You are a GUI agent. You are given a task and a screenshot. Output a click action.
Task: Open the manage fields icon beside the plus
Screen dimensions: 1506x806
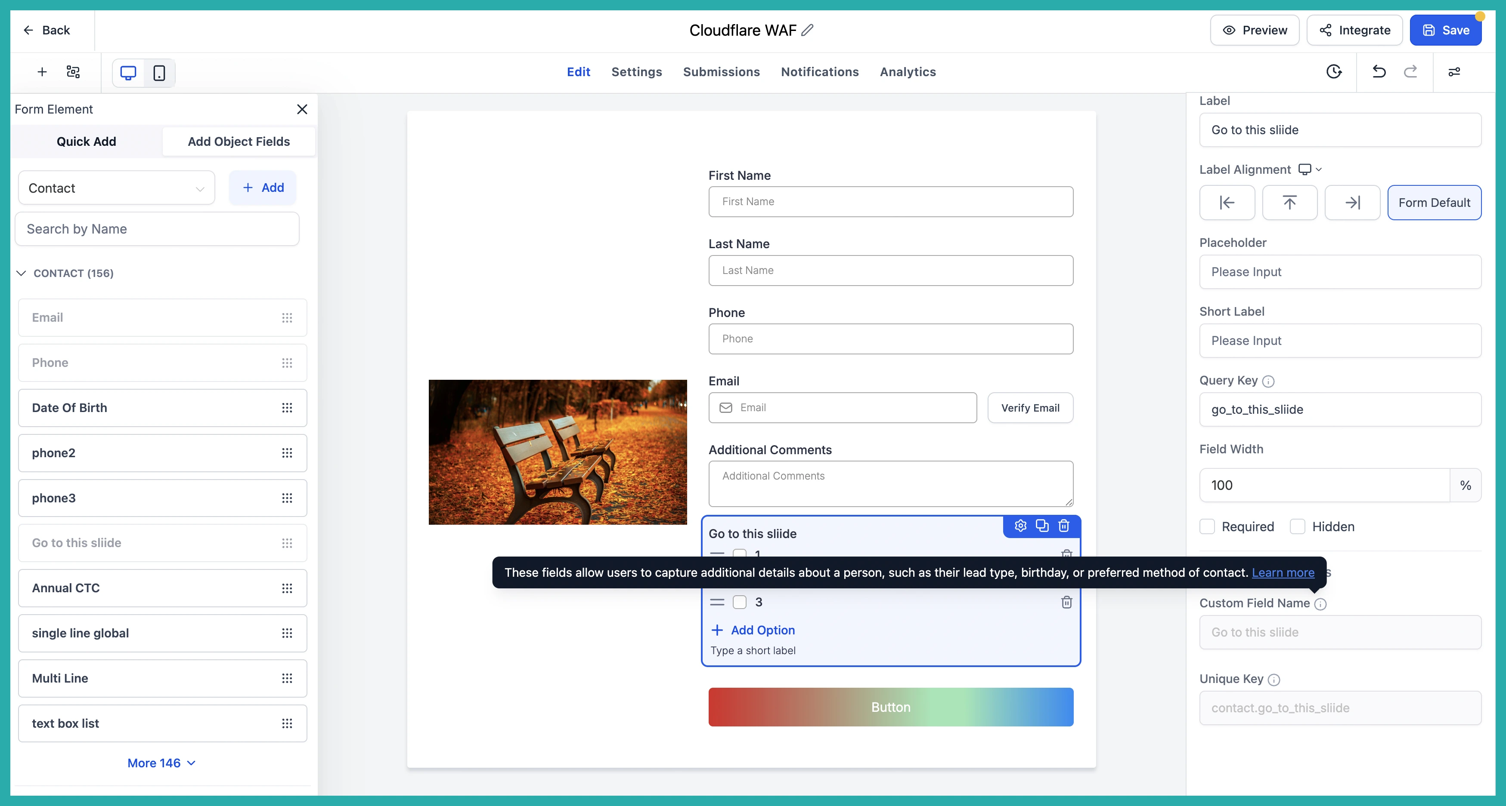coord(73,72)
